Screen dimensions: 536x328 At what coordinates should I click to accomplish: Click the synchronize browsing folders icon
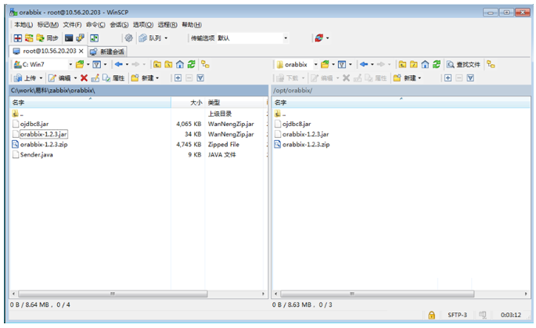tap(29, 38)
